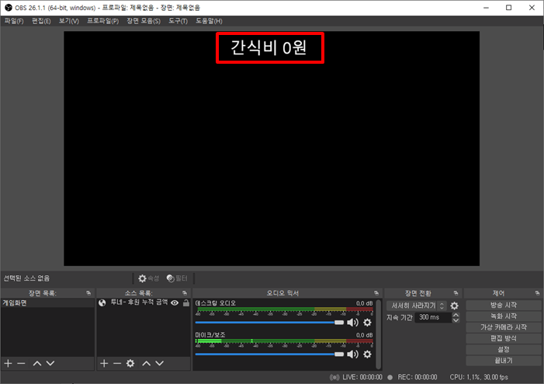Click 녹화 시작 button

[x=504, y=316]
